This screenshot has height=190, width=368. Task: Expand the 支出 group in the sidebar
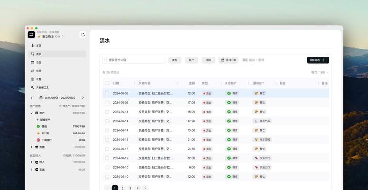tap(32, 169)
